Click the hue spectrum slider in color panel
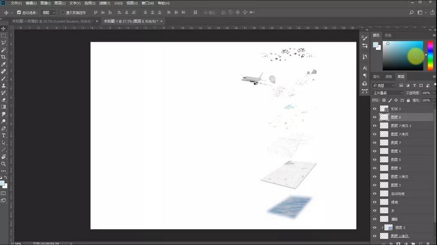437x245 pixels. pyautogui.click(x=430, y=55)
